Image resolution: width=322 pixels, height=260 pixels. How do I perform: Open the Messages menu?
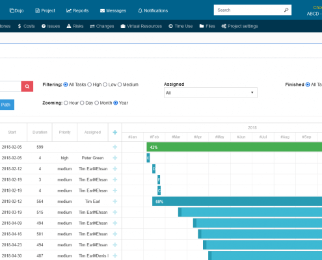click(x=113, y=10)
